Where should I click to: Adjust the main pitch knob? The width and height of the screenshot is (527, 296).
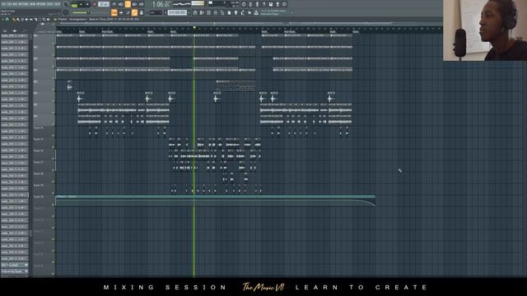pos(66,12)
